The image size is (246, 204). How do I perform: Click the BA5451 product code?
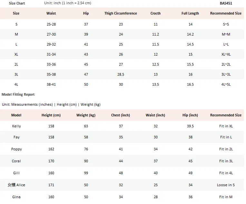click(x=226, y=3)
